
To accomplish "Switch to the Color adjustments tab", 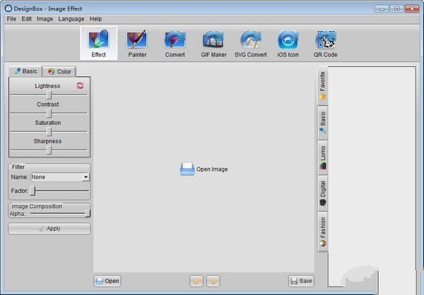I will [x=59, y=71].
